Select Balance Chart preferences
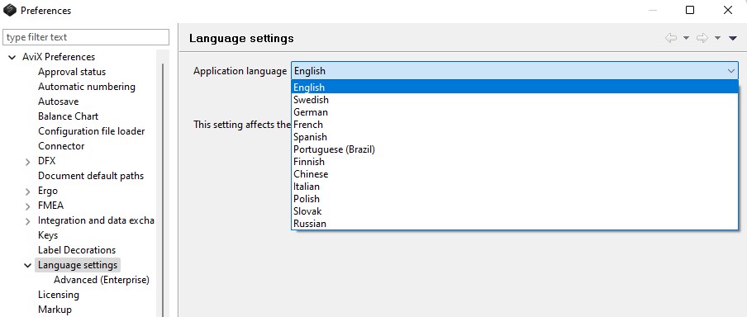This screenshot has width=747, height=317. [x=68, y=116]
